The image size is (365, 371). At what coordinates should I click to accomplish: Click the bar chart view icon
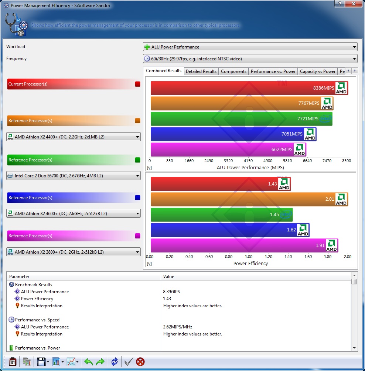[x=56, y=362]
